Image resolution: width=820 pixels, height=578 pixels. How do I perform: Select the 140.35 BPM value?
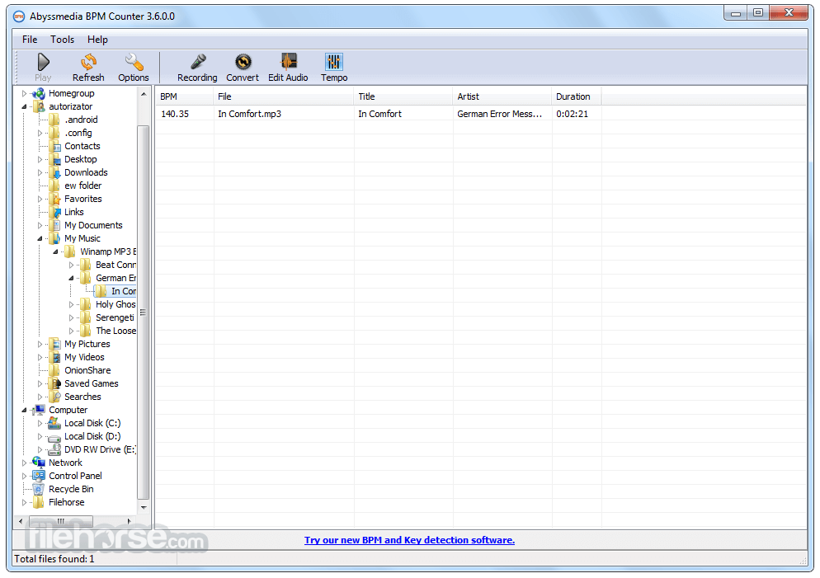(175, 114)
